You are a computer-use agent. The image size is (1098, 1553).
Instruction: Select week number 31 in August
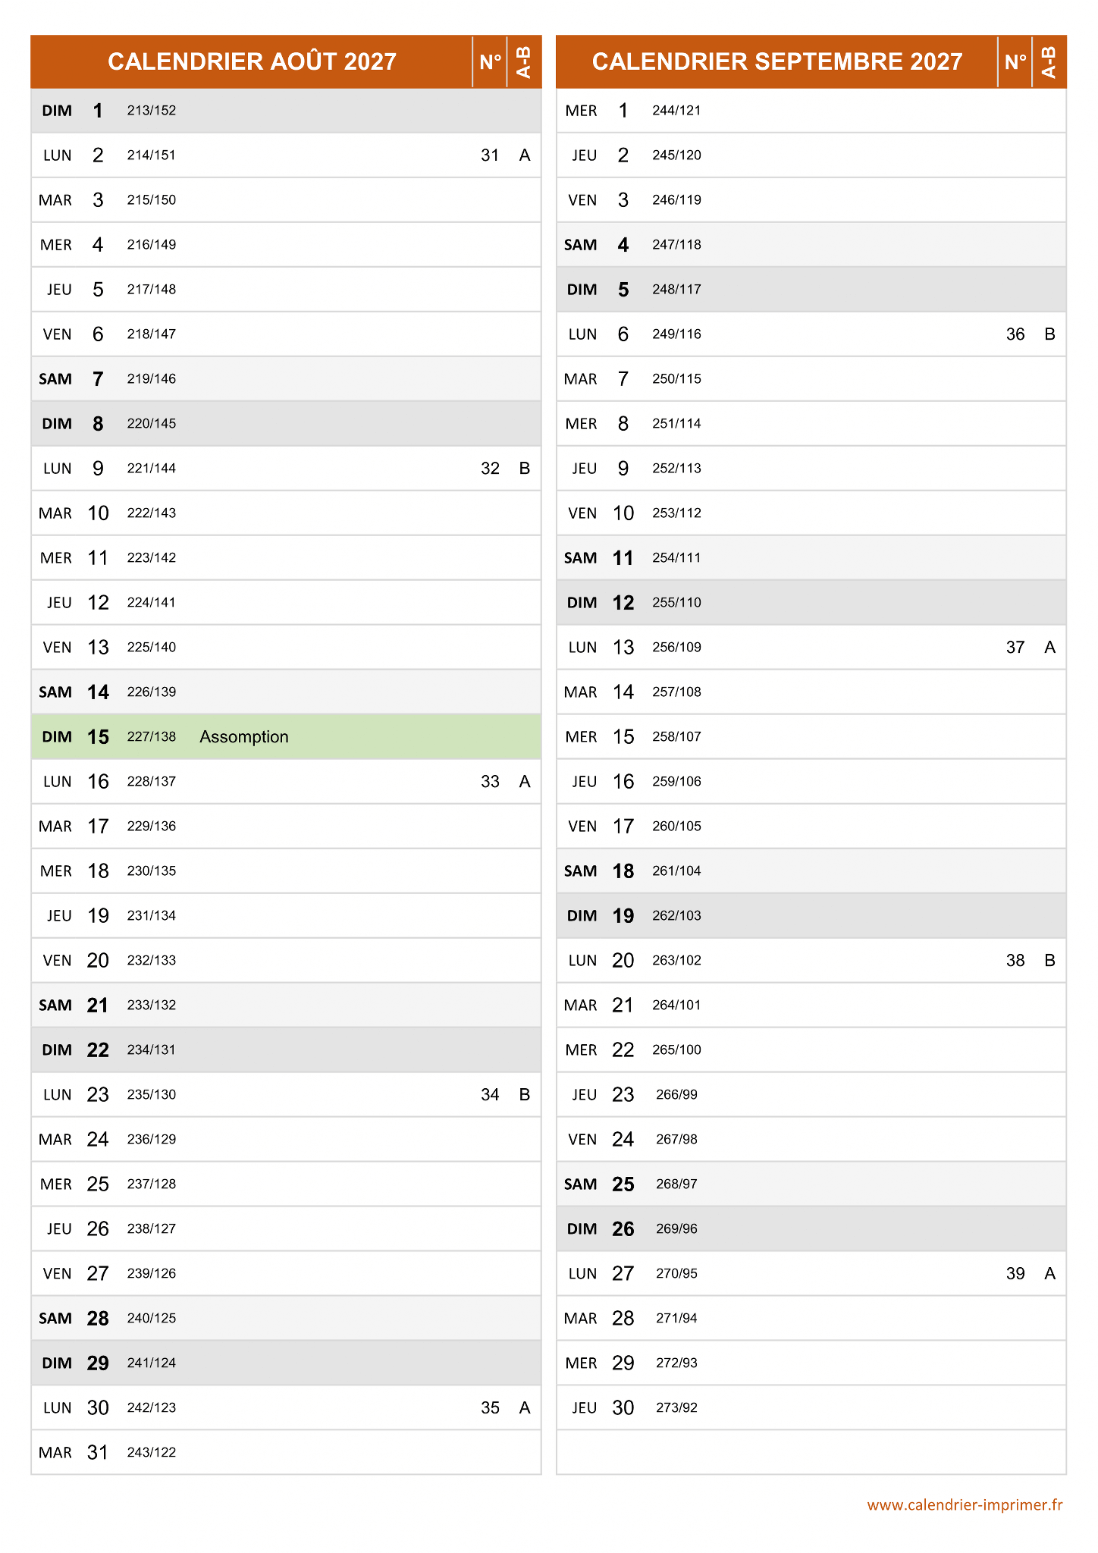(490, 155)
